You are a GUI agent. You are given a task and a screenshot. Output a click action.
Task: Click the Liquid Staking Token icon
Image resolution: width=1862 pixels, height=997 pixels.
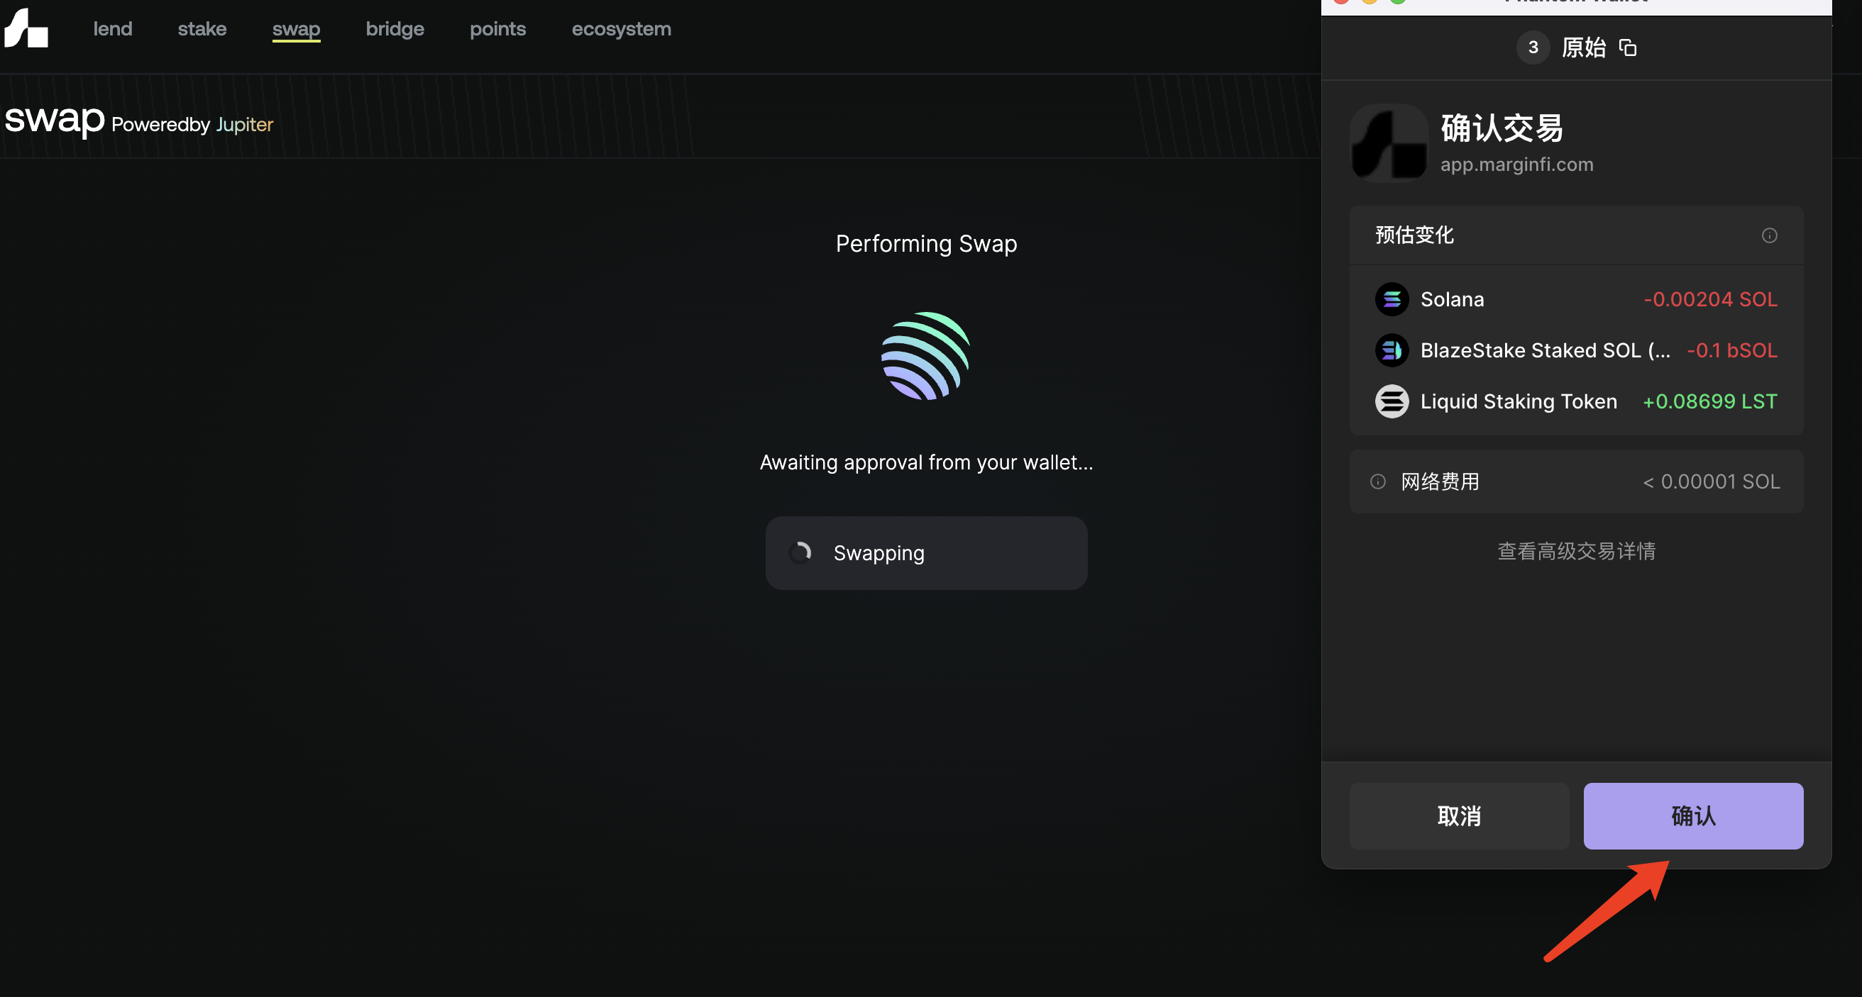coord(1392,401)
